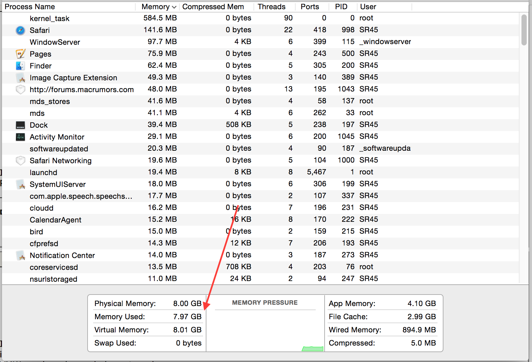Click the _softwareupda user entry

click(x=385, y=148)
